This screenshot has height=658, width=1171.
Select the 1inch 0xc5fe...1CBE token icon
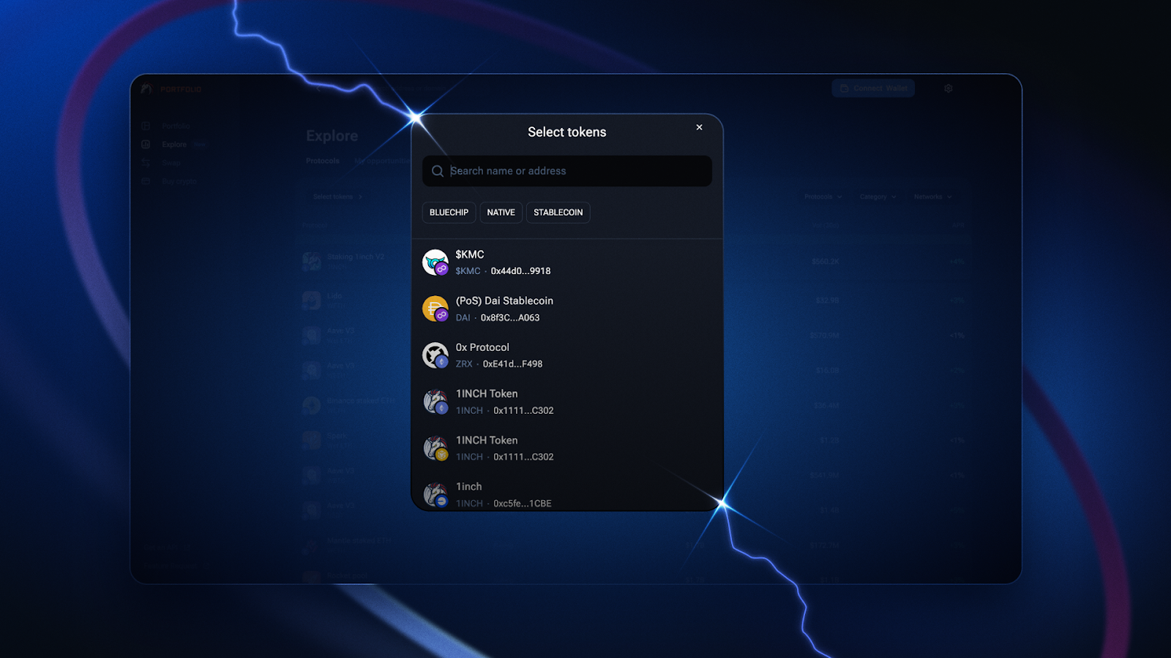click(435, 494)
